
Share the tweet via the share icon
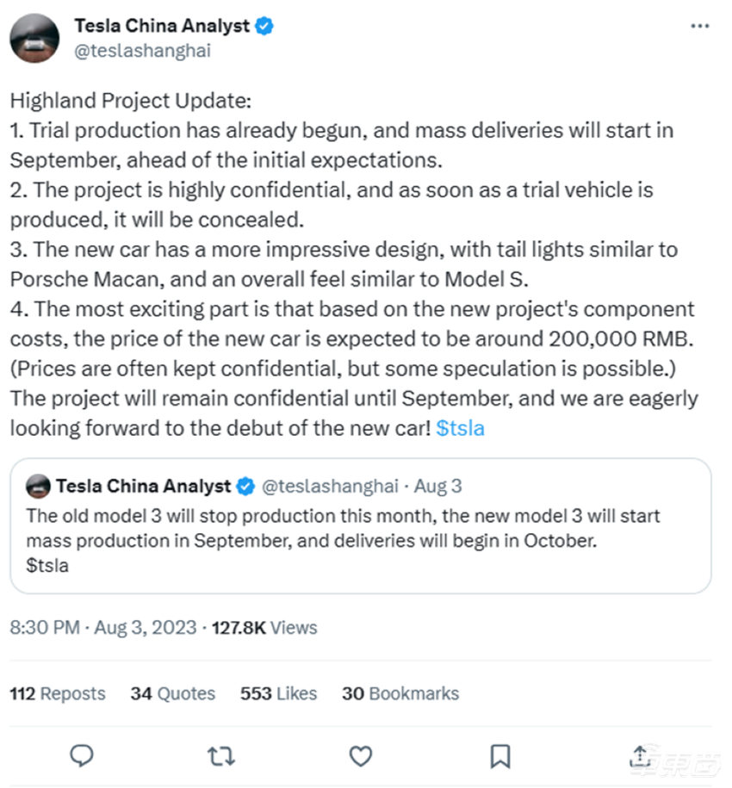tap(641, 757)
